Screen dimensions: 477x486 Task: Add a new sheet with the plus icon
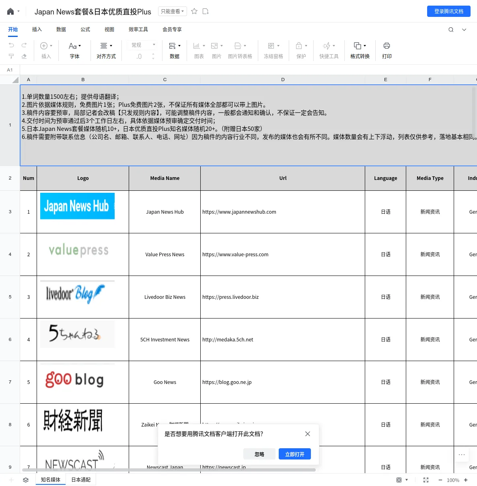click(x=11, y=480)
